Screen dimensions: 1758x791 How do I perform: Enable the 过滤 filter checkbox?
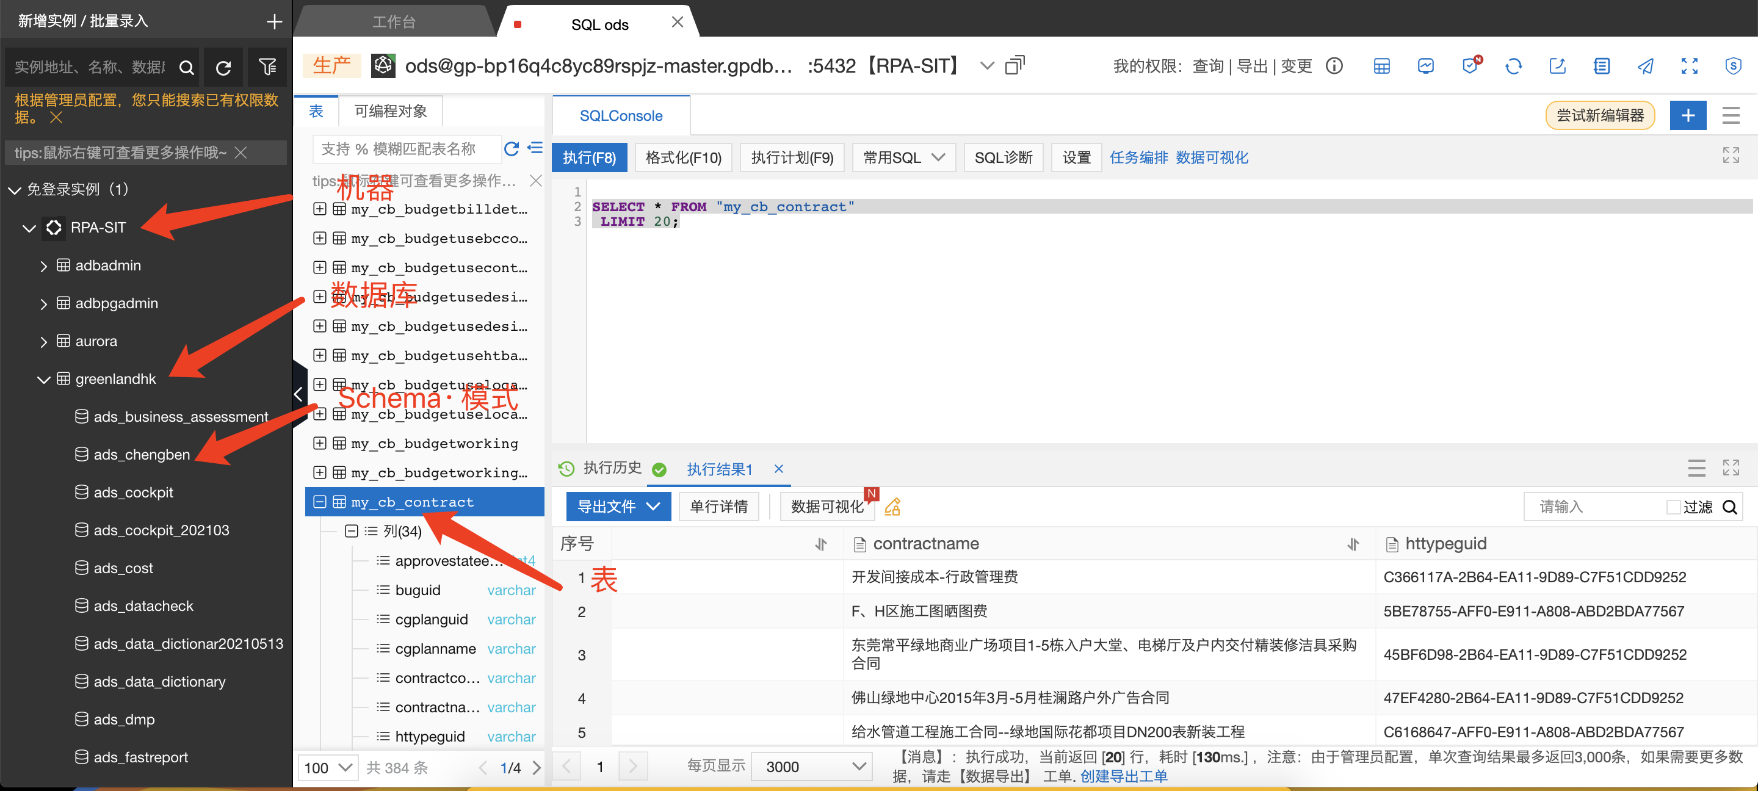[1673, 507]
